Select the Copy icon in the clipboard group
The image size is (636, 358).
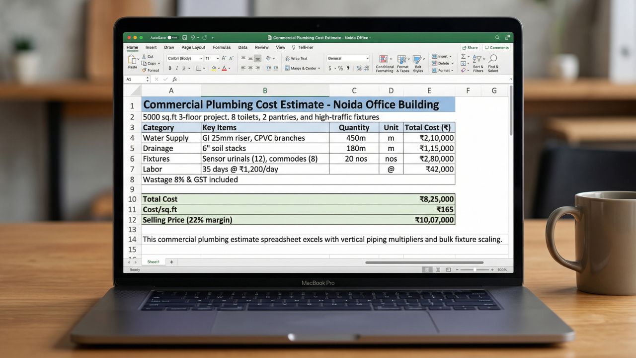(145, 63)
